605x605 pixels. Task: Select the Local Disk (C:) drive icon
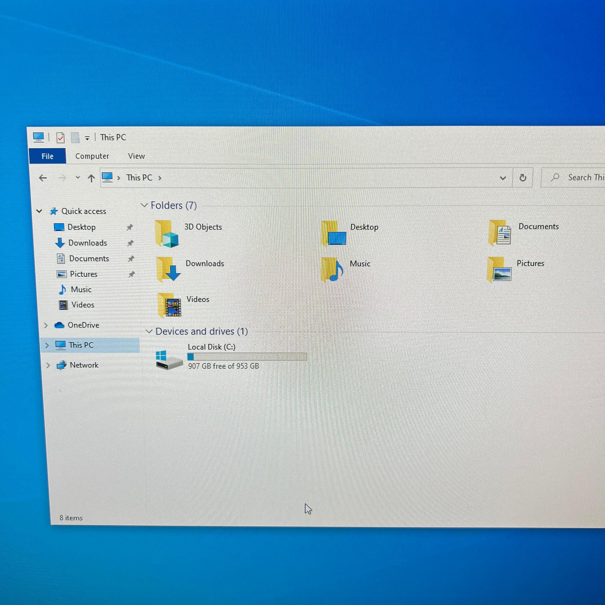[x=169, y=360]
